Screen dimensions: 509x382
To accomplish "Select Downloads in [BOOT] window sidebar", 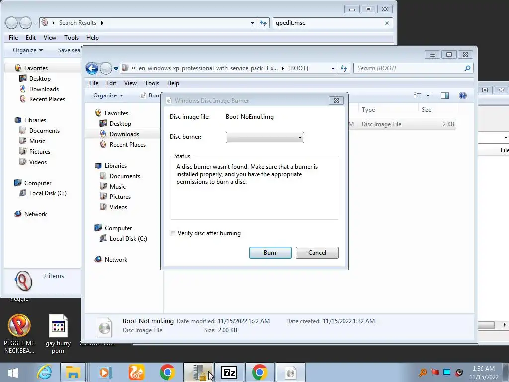I will tap(124, 134).
